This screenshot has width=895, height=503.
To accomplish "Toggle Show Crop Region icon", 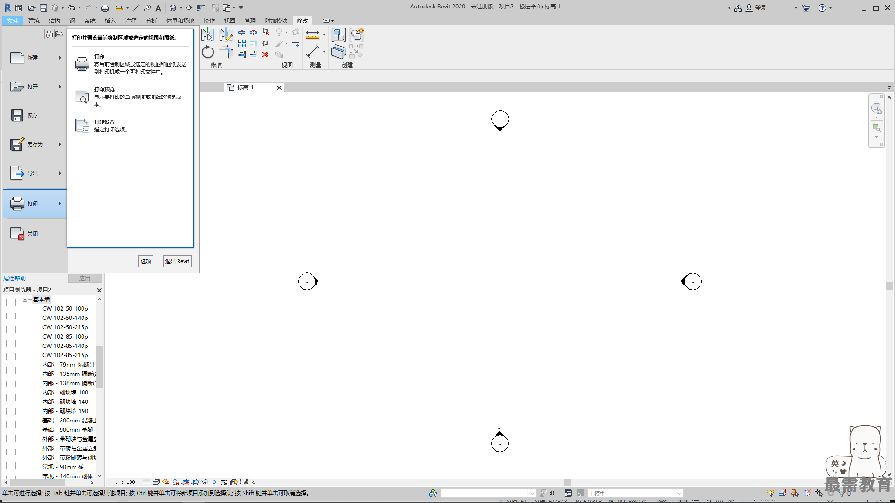I will 195,482.
